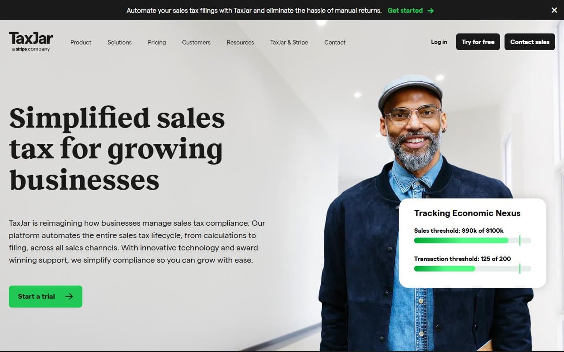The width and height of the screenshot is (564, 352).
Task: Go to the Pricing page
Action: 157,42
